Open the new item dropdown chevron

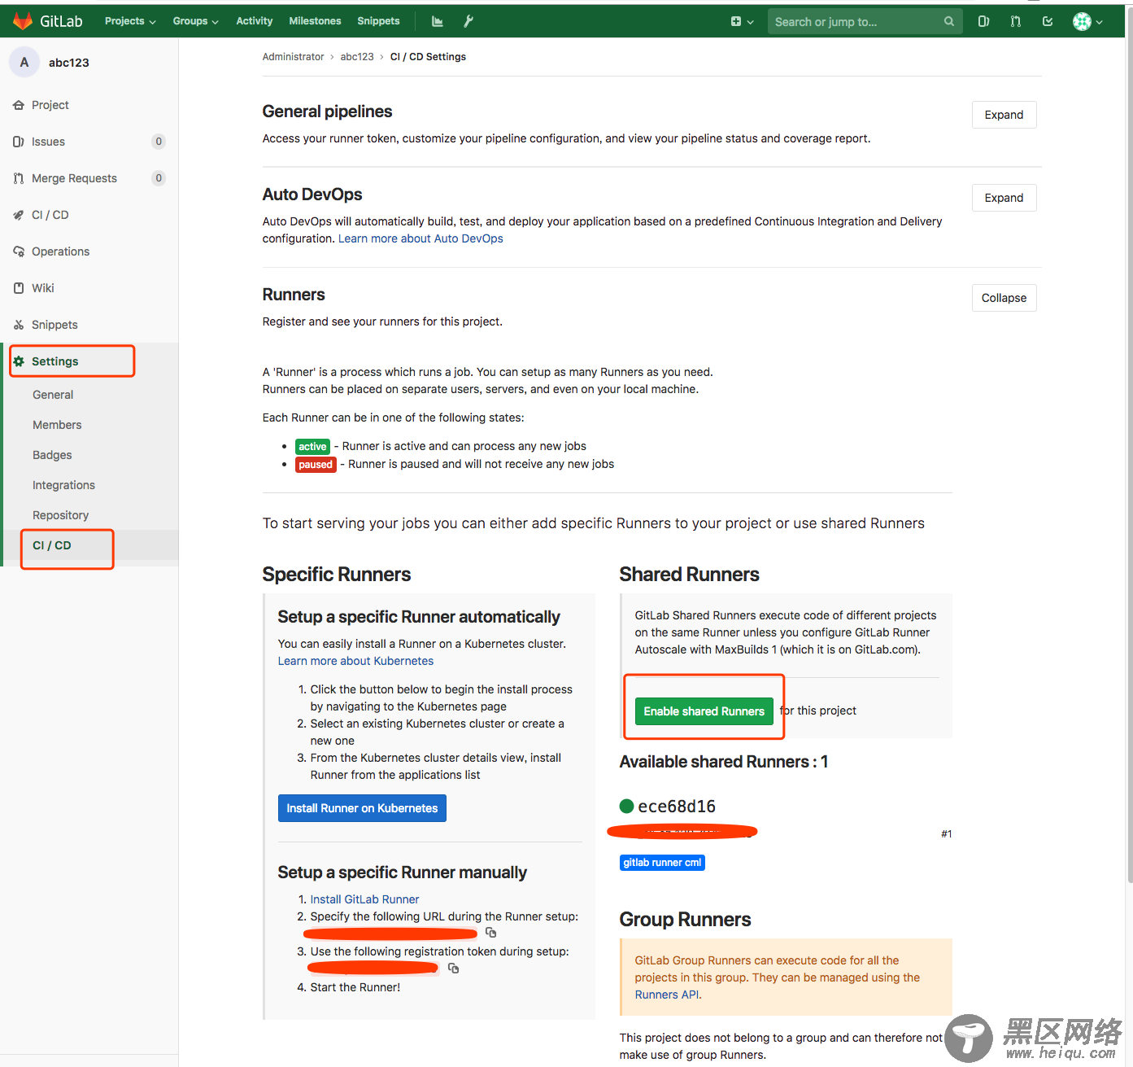(750, 23)
